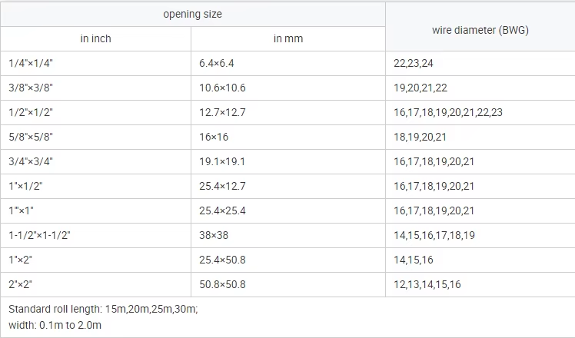Click the 1/4"×1/4" cell
This screenshot has height=338, width=575.
coord(96,64)
